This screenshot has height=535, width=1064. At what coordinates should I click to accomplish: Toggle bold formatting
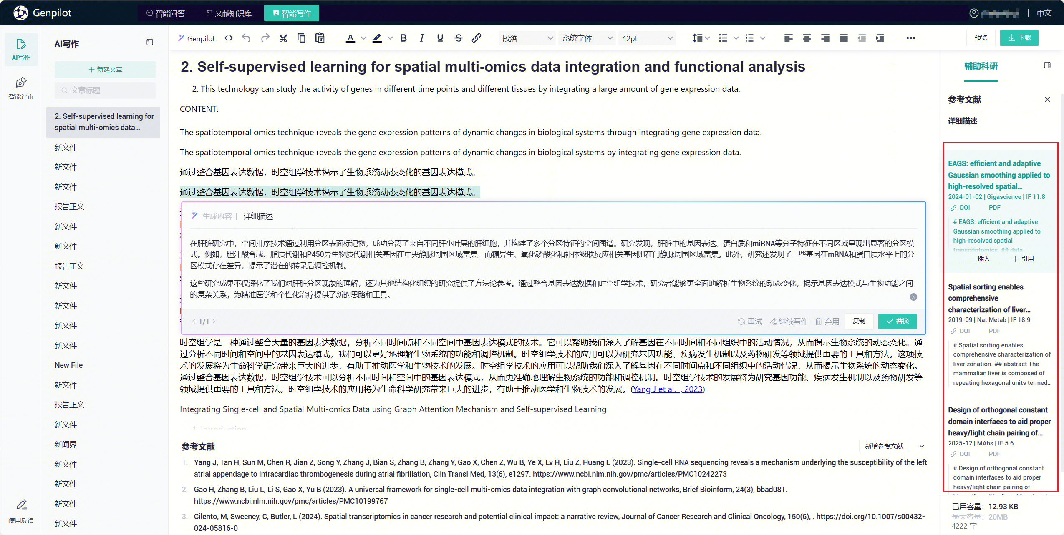coord(403,38)
